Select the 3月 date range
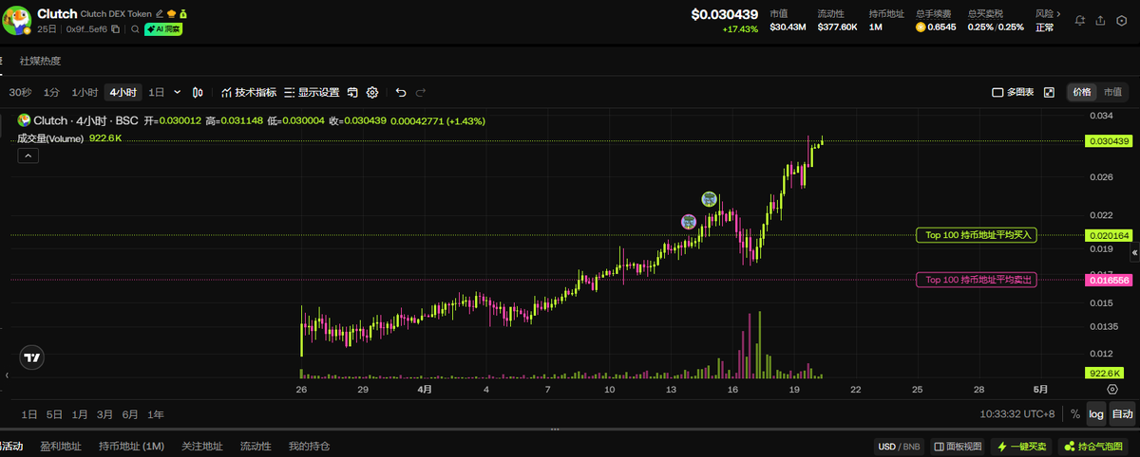1140x457 pixels. click(104, 414)
